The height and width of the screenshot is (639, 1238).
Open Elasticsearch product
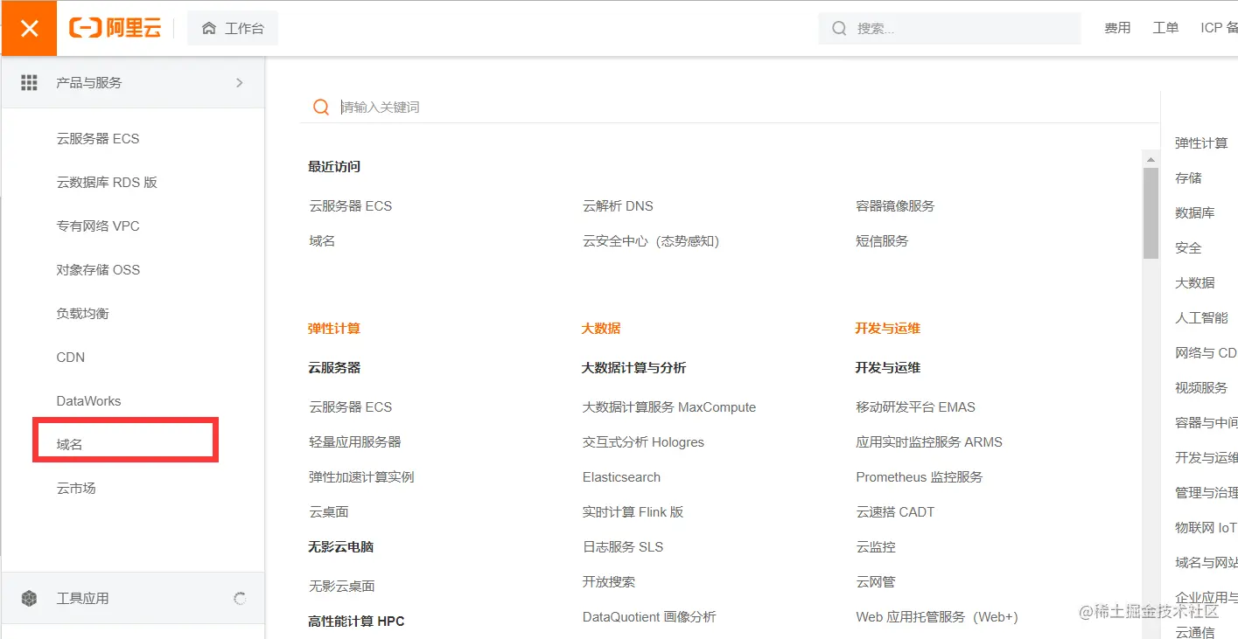(621, 476)
